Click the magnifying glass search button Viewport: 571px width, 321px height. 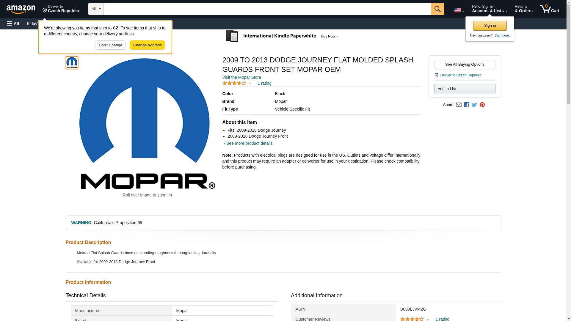[437, 9]
